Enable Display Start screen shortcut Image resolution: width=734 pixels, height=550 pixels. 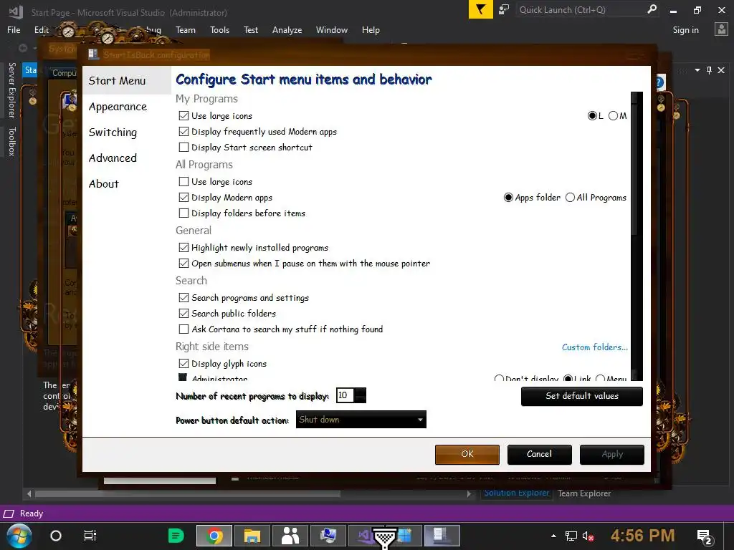pyautogui.click(x=184, y=148)
